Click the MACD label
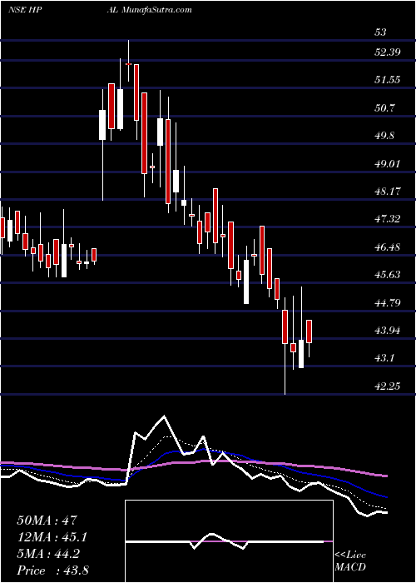416x583 pixels. [350, 567]
